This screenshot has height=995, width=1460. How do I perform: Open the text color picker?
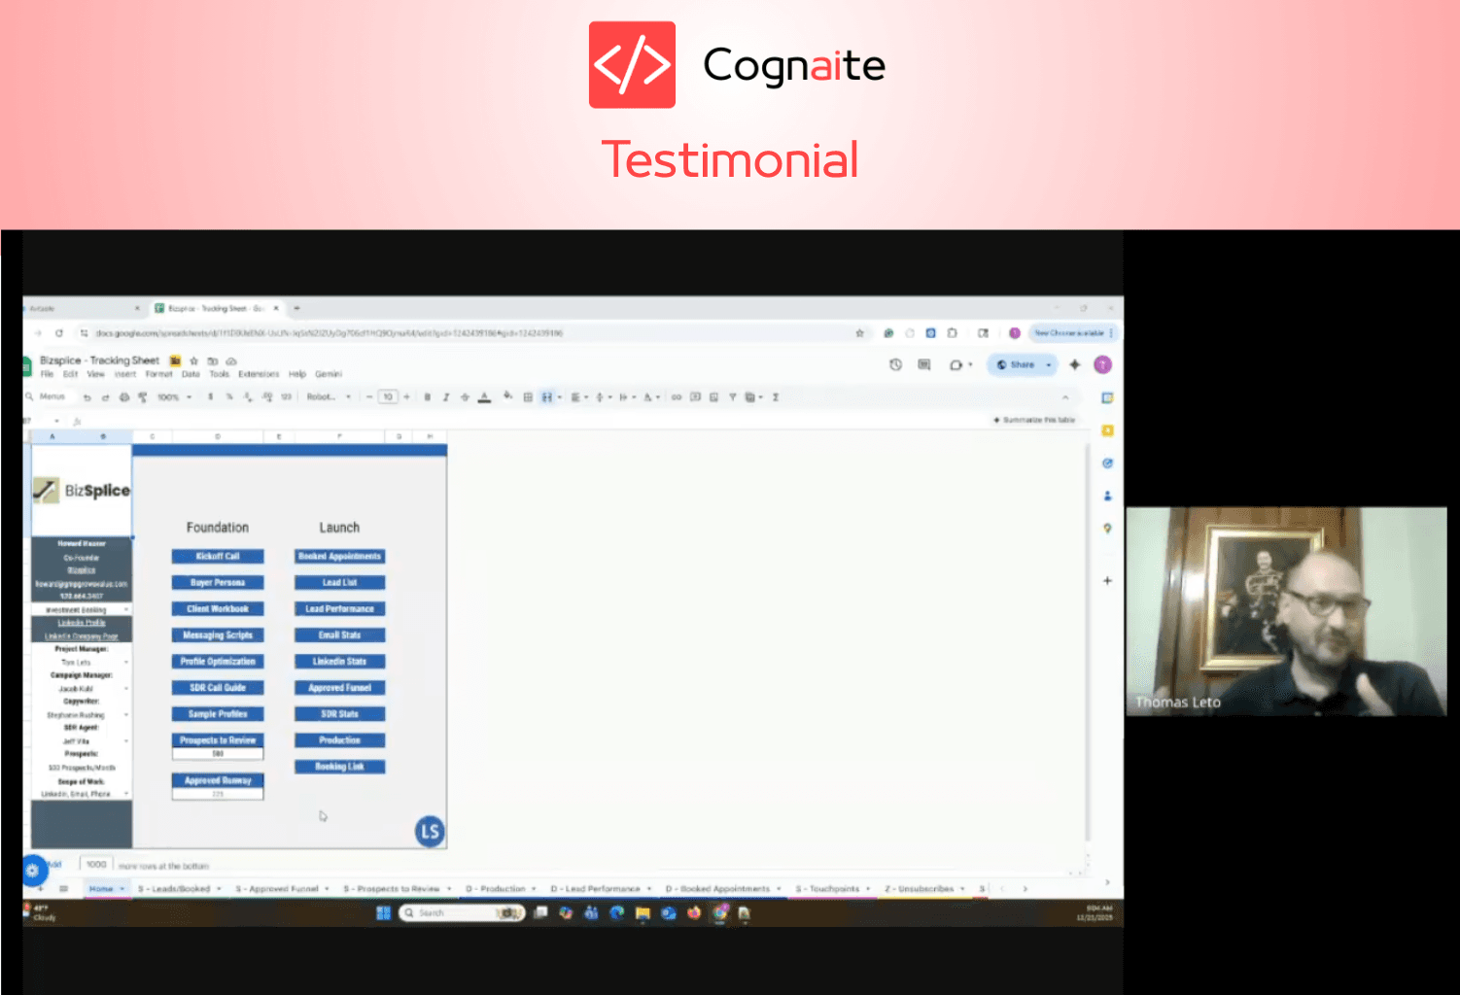[484, 397]
